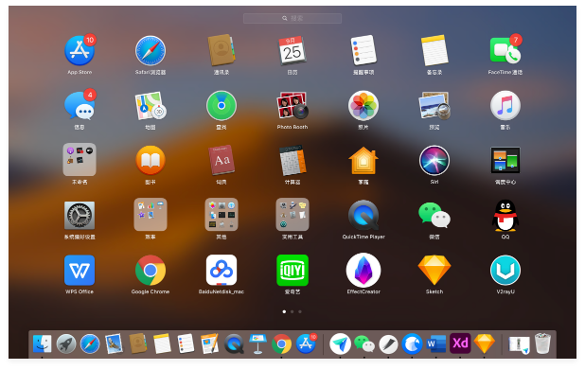Open App Store in the Dock

click(306, 344)
